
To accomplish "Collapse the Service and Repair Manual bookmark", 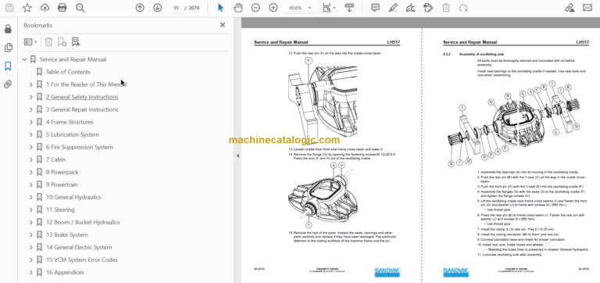I will (25, 59).
